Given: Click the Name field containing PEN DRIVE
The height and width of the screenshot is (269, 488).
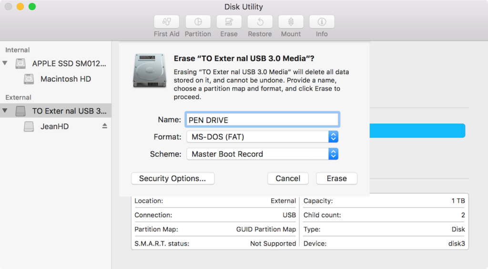Looking at the screenshot, I should 263,120.
